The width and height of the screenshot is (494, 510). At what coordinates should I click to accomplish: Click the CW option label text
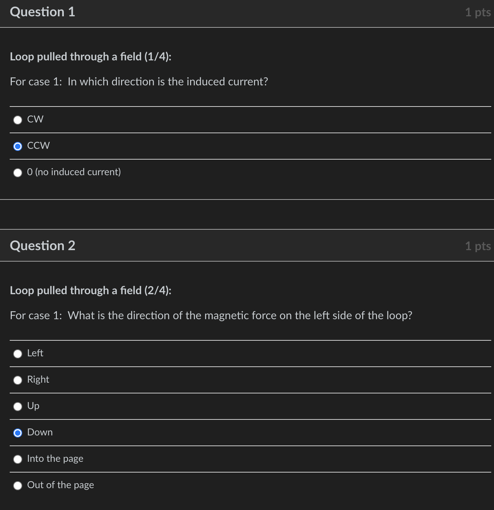pyautogui.click(x=35, y=119)
